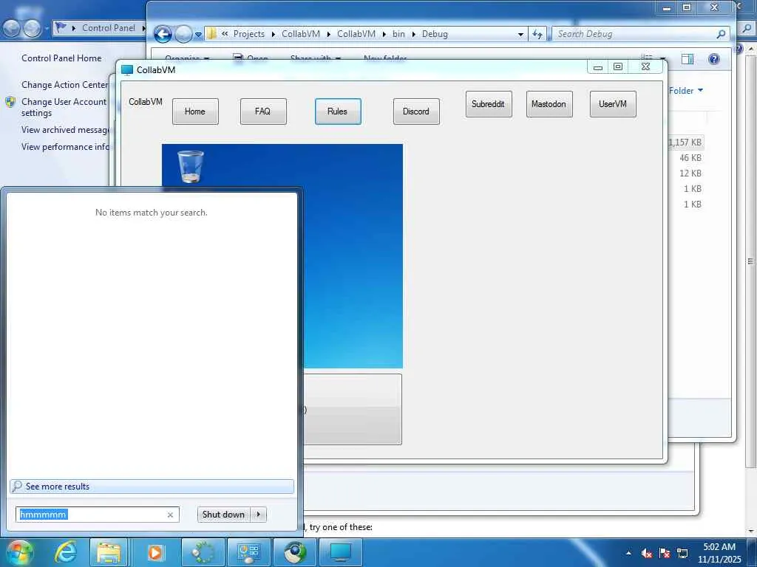Open View performance information link

(65, 147)
